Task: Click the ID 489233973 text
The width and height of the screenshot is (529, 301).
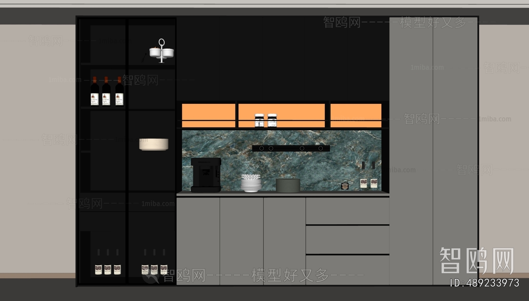Action: click(x=485, y=283)
